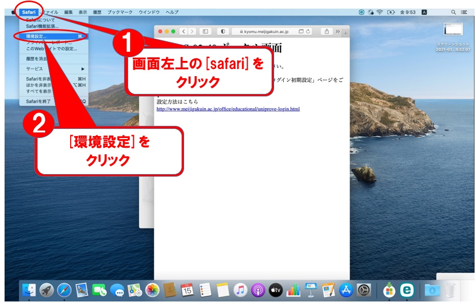Choose 環境設定... from the Safari menu
This screenshot has width=475, height=303.
click(x=54, y=36)
